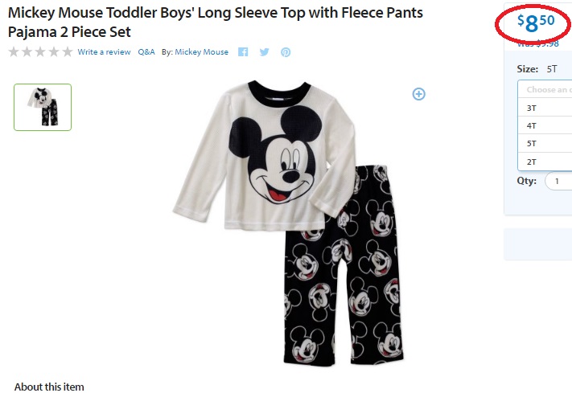572x393 pixels.
Task: Open the Qty quantity selector
Action: pyautogui.click(x=558, y=181)
